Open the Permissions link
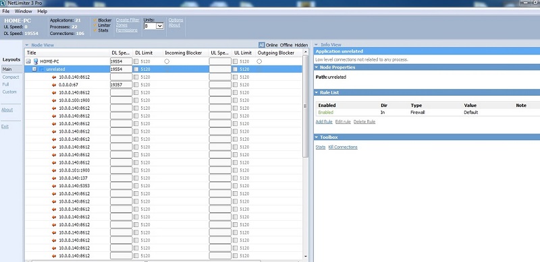 point(126,30)
